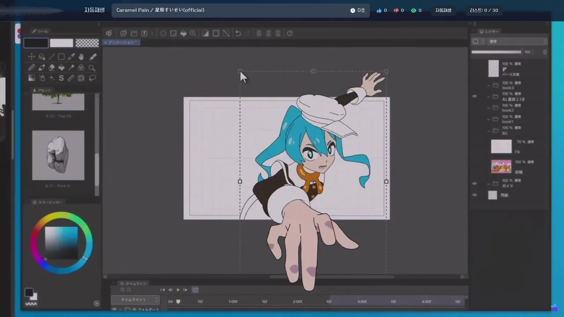564x317 pixels.
Task: Expand the book2 folder layer
Action: tap(489, 108)
